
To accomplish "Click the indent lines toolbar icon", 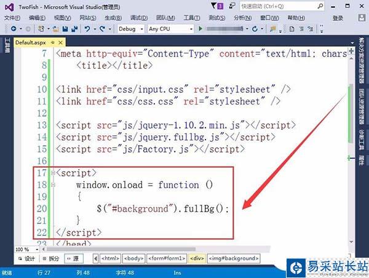I will (x=301, y=29).
